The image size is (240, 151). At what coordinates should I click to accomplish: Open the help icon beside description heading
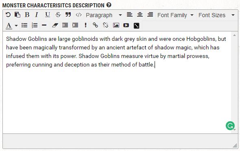(109, 5)
